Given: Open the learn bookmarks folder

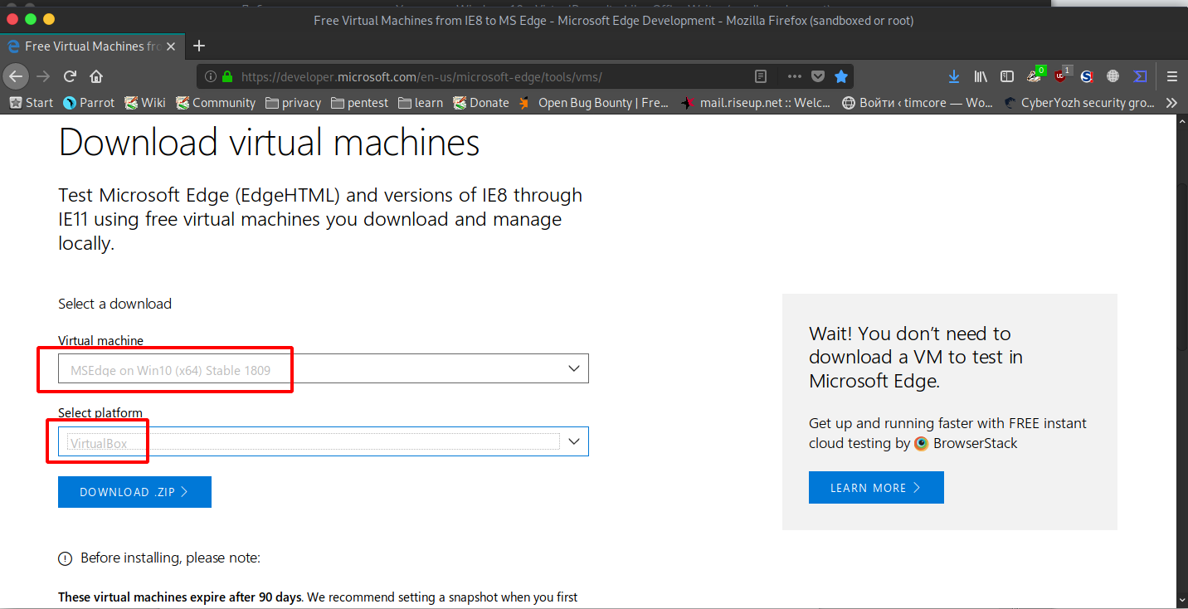Looking at the screenshot, I should tap(421, 103).
